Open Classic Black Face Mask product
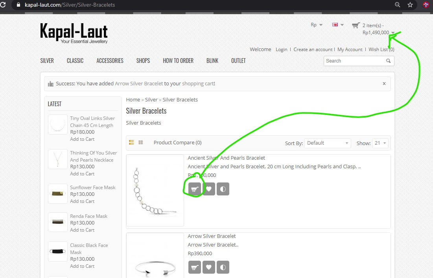This screenshot has height=278, width=433. click(x=89, y=249)
